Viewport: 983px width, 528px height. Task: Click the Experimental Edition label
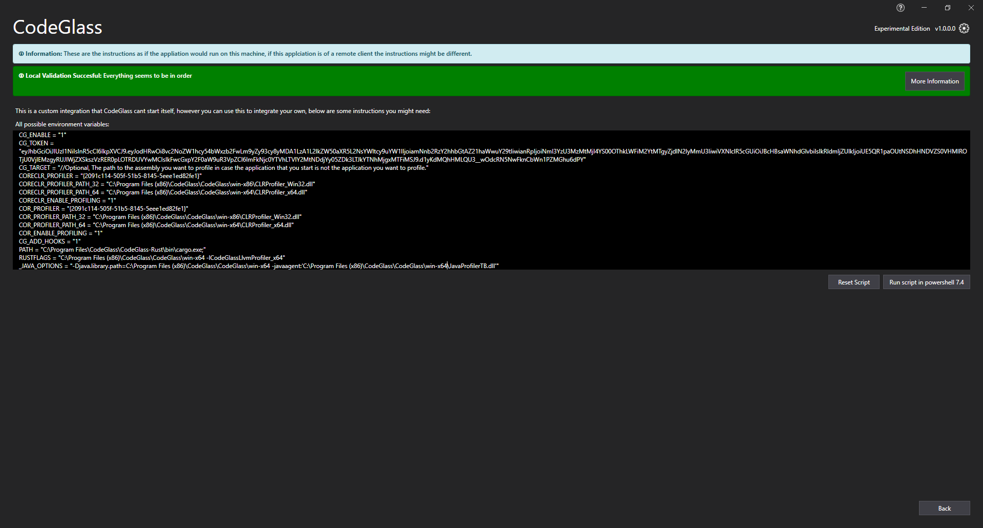(x=902, y=29)
